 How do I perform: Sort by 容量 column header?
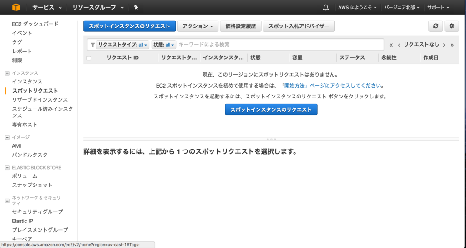pos(297,58)
